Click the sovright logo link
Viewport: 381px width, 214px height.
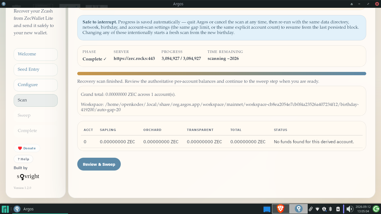(x=28, y=177)
